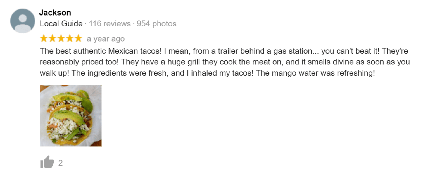Click the second rating star
Image resolution: width=423 pixels, height=172 pixels.
tap(53, 38)
